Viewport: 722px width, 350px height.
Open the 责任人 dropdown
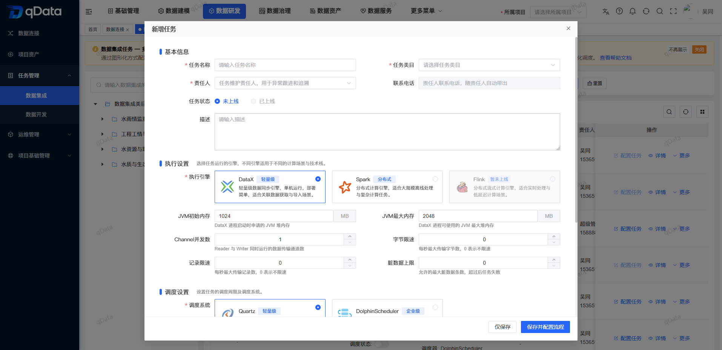pos(285,83)
